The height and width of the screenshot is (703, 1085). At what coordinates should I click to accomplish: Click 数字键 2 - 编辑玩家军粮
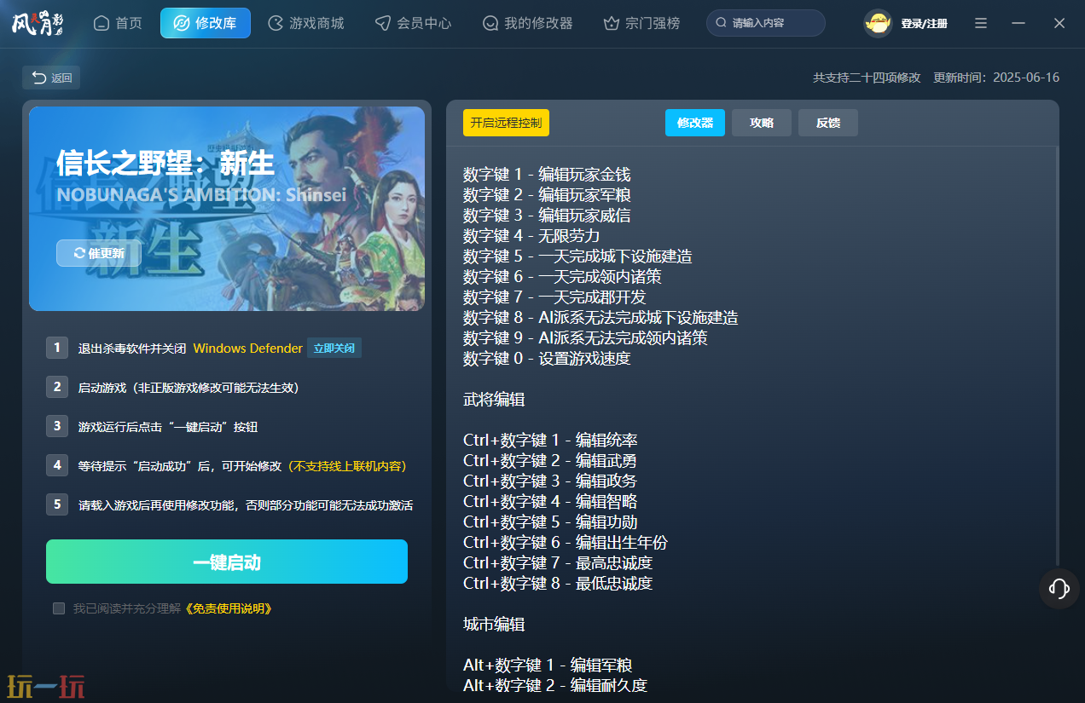click(x=547, y=195)
